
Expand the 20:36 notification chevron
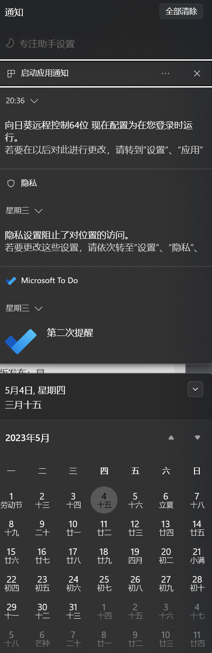coord(34,101)
